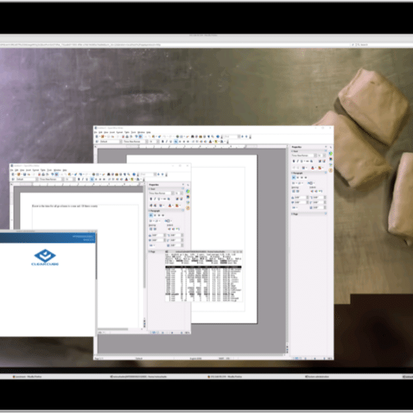Toggle Bold in smaller window sidebar Text section
The width and height of the screenshot is (413, 413).
click(151, 199)
